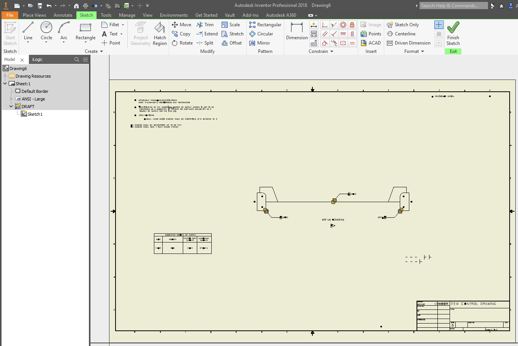Click the Offset tool

tap(232, 43)
